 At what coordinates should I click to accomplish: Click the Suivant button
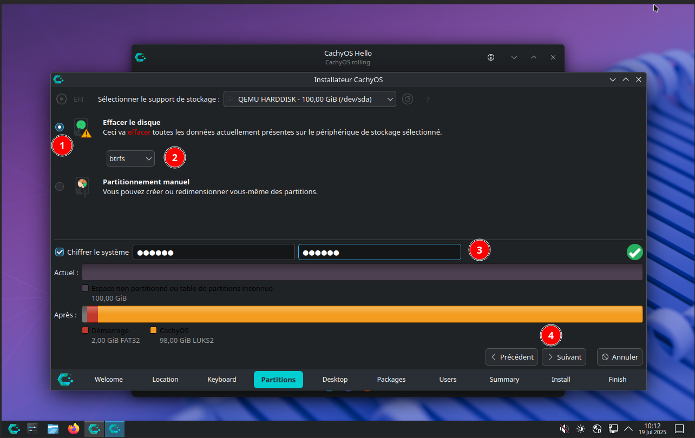click(x=564, y=357)
